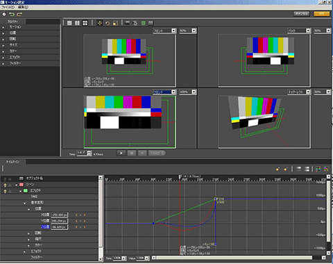Open バック view dropdown in top-right viewport
The image size is (333, 264).
(308, 31)
